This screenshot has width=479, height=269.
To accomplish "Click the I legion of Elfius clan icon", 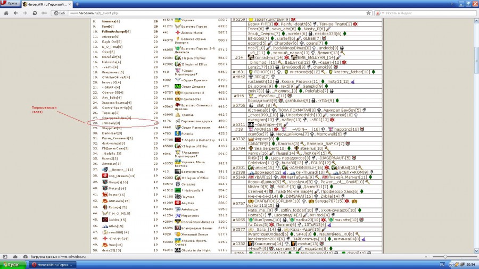I will [x=177, y=57].
